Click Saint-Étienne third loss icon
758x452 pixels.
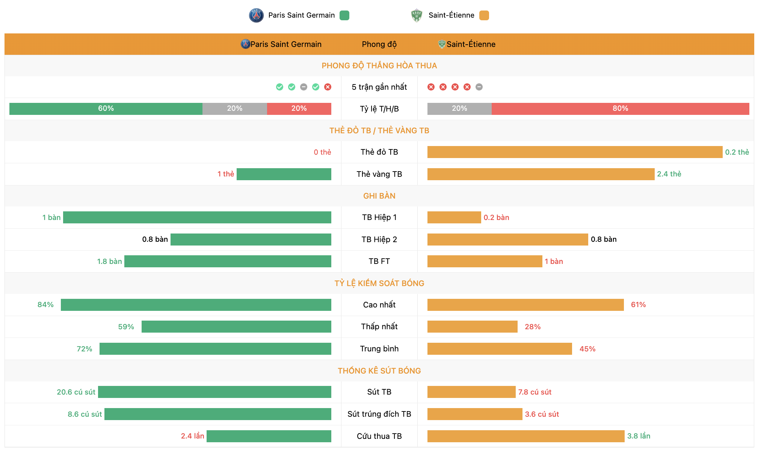click(x=455, y=87)
